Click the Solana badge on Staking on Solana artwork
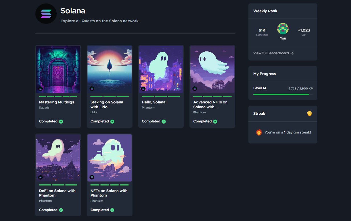Image resolution: width=351 pixels, height=221 pixels. pos(92,89)
